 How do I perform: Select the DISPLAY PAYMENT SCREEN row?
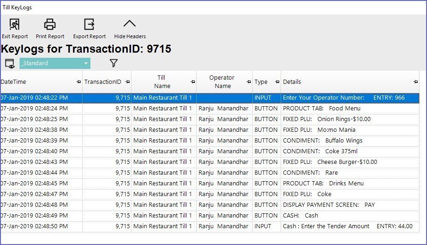(329, 205)
